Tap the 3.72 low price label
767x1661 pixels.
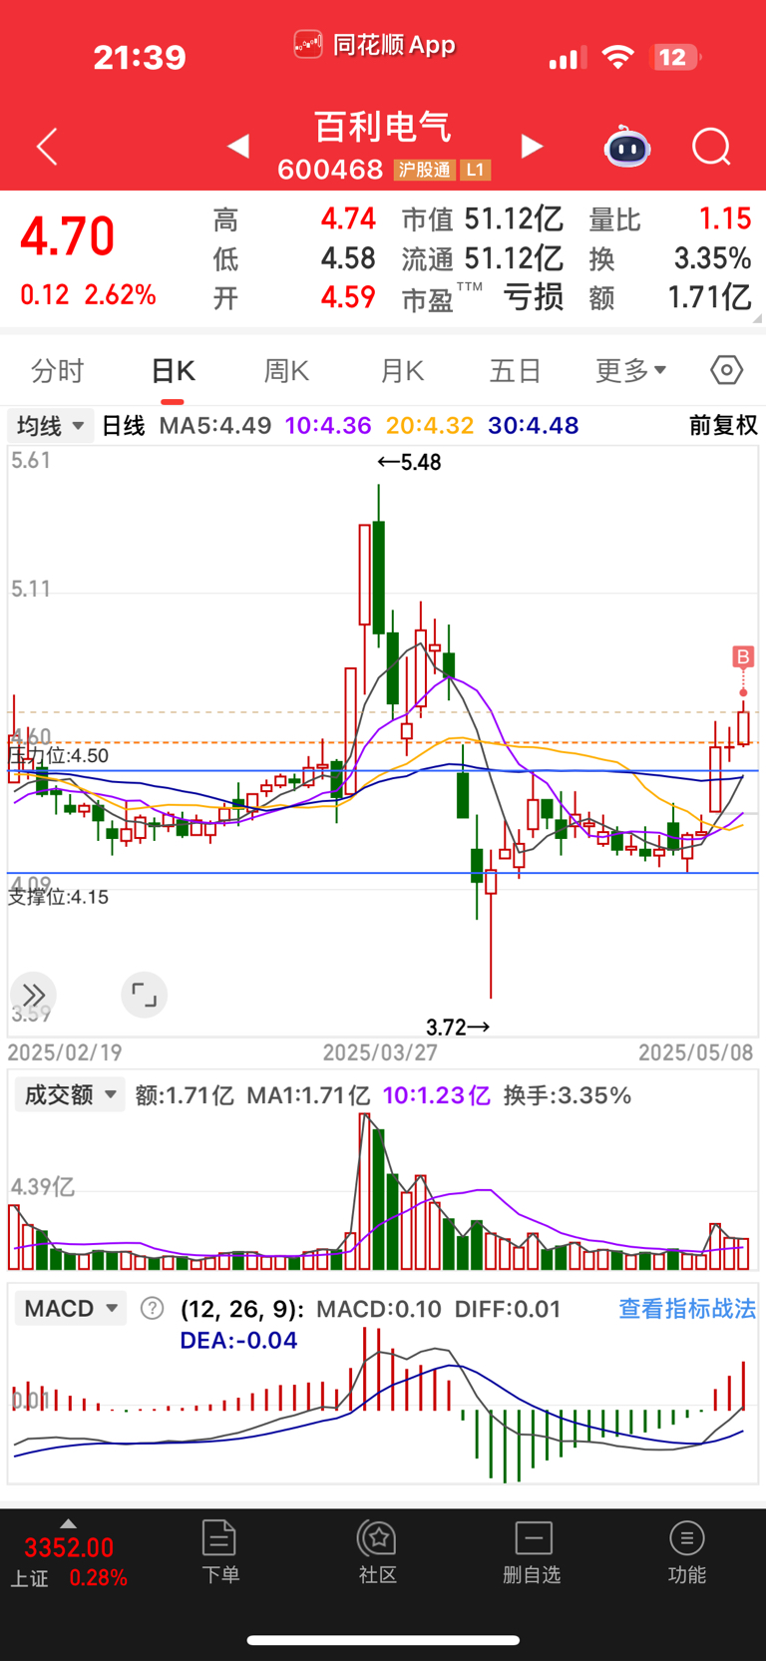pos(458,1027)
